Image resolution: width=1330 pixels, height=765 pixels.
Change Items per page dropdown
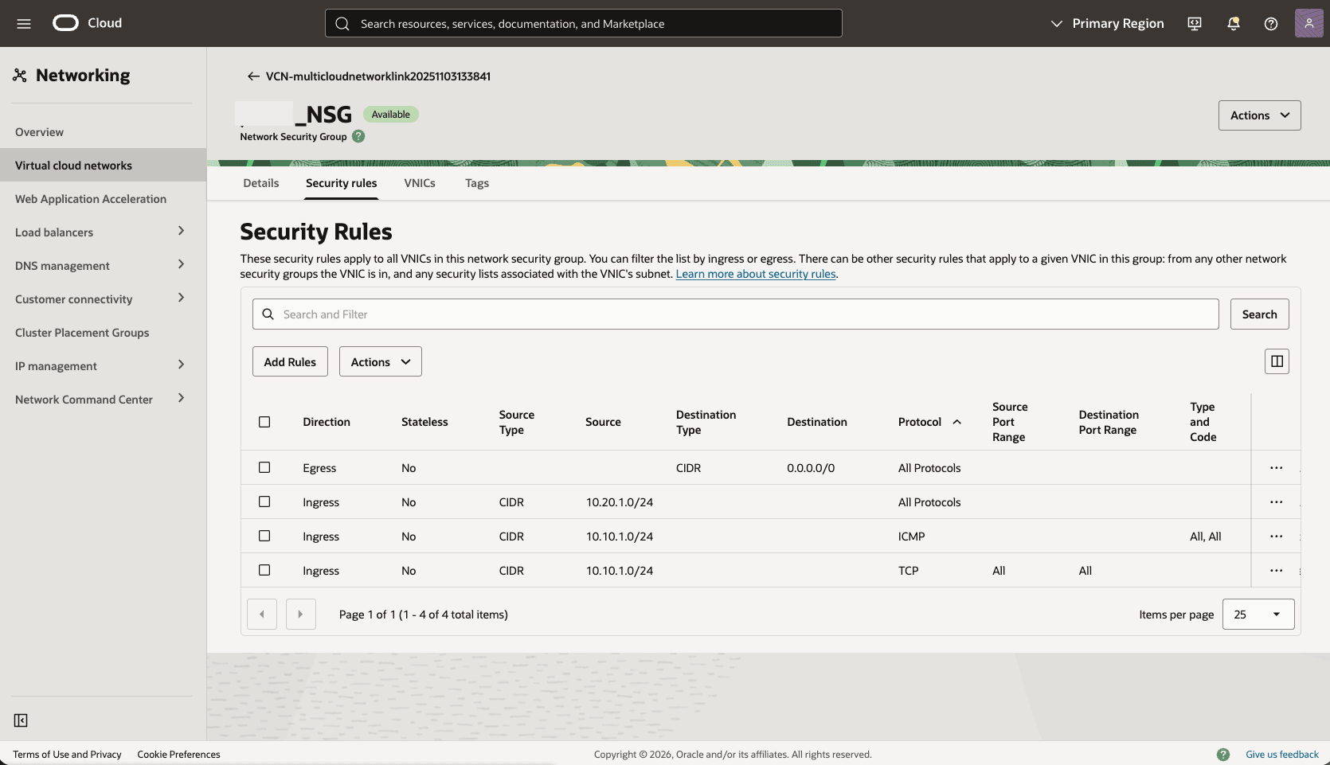point(1258,615)
